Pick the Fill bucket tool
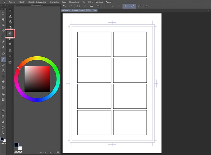The image size is (211, 155). pyautogui.click(x=3, y=94)
